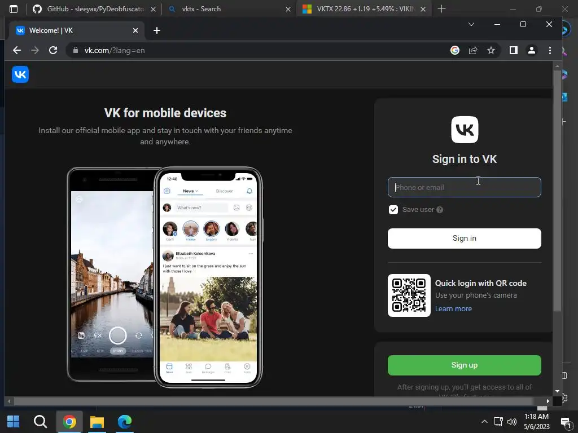
Task: Open File Explorer from taskbar
Action: [x=97, y=422]
